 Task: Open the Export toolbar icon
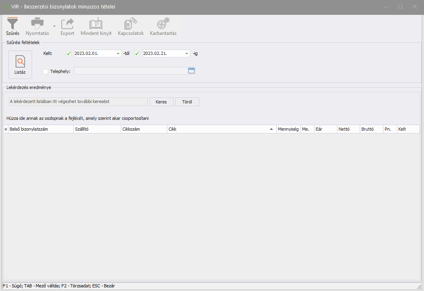click(x=67, y=24)
